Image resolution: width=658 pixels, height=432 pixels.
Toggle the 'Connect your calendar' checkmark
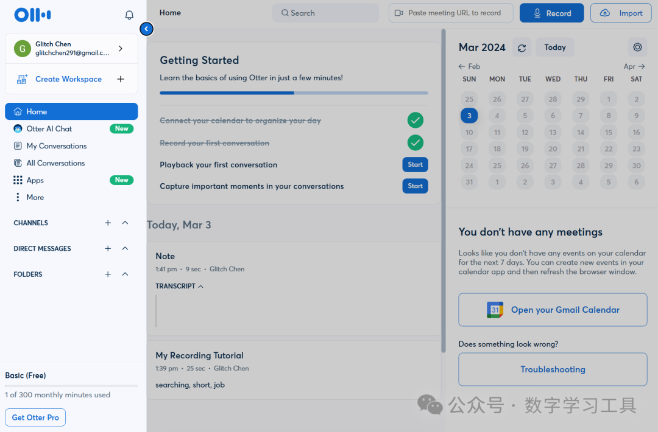click(x=416, y=120)
